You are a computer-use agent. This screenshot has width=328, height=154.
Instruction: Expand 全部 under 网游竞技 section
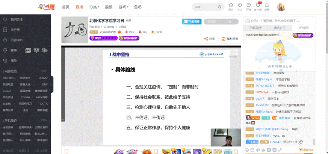pyautogui.click(x=44, y=71)
